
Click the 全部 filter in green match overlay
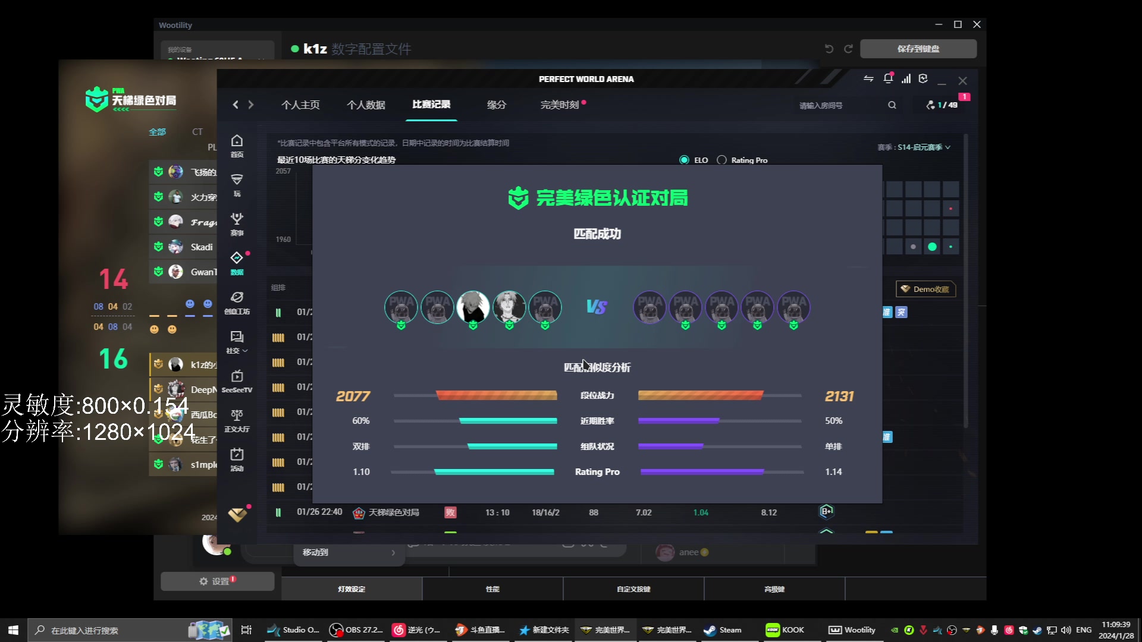tap(158, 132)
